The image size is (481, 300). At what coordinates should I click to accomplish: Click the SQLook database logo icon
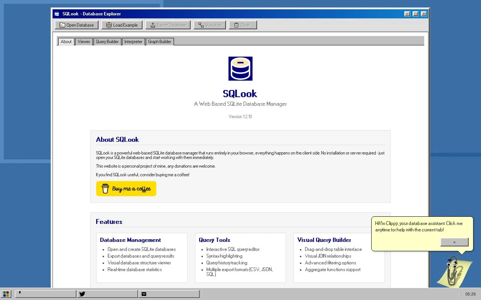tap(240, 69)
